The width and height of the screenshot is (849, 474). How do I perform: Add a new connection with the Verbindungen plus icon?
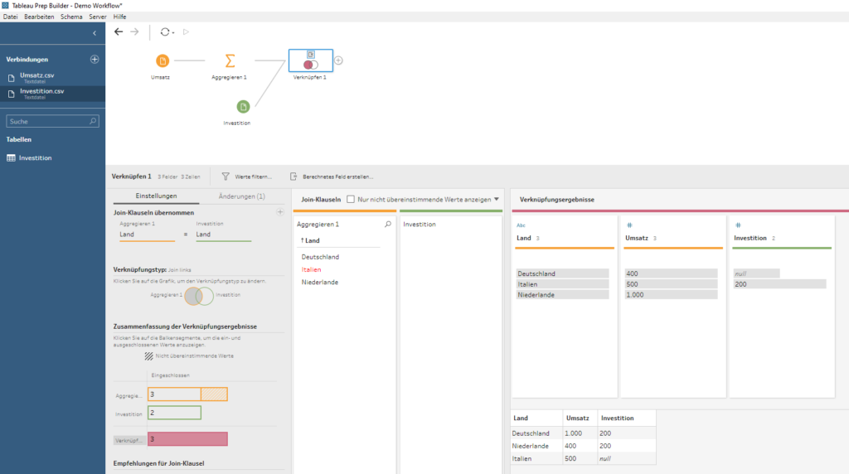click(x=95, y=59)
